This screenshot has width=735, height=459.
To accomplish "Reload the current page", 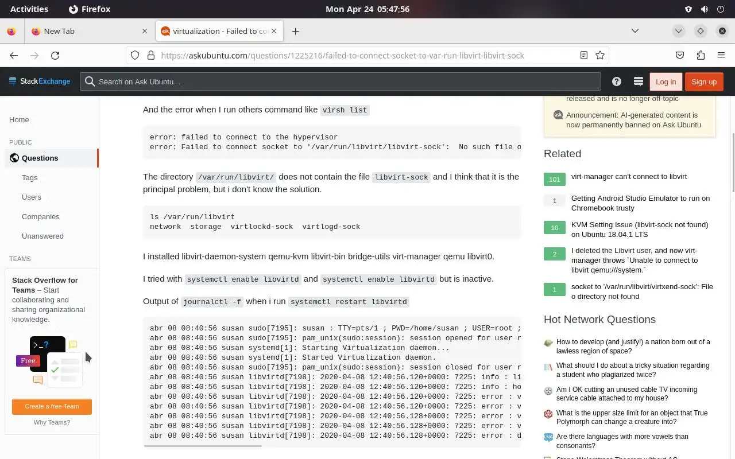I will pyautogui.click(x=55, y=55).
